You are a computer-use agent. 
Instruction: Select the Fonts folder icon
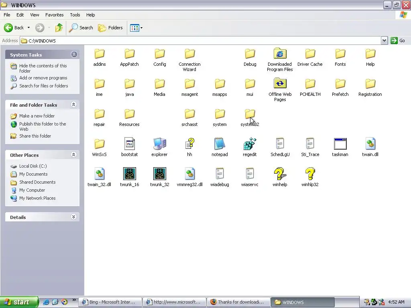coord(340,54)
